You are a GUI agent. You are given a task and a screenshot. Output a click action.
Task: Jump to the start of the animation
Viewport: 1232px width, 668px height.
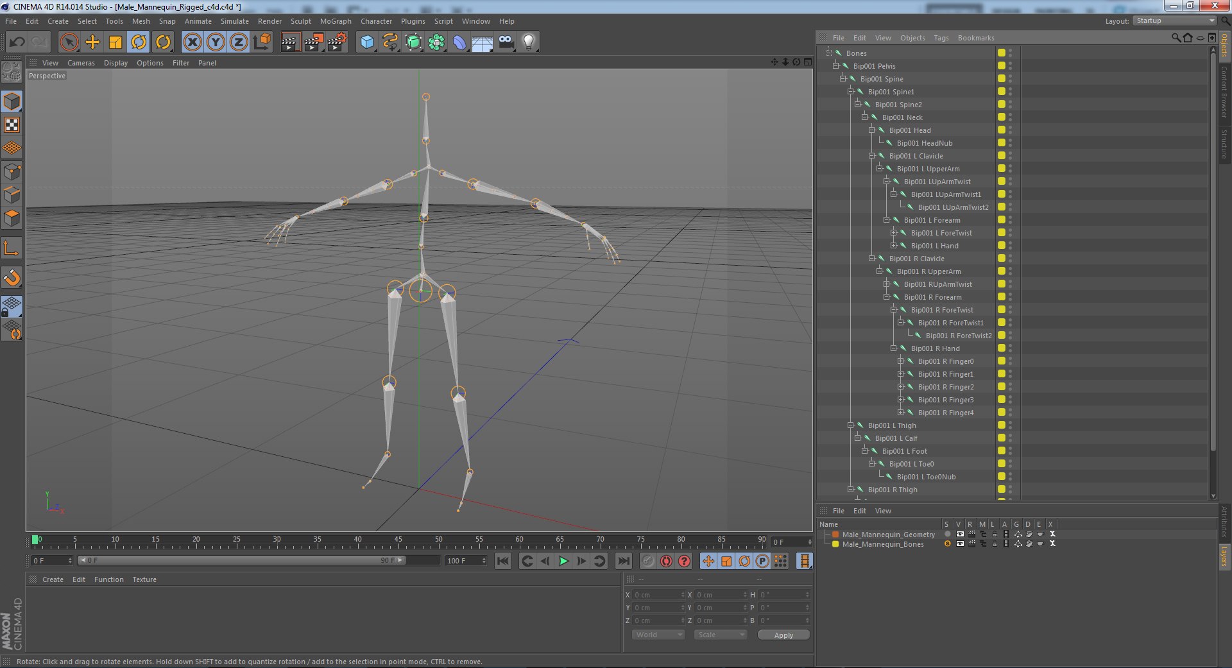(503, 561)
